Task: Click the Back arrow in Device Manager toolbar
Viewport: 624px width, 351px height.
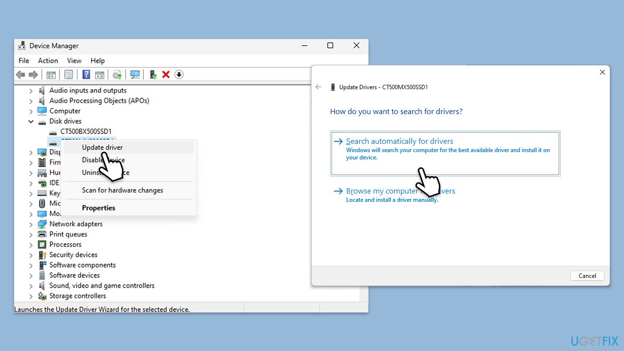Action: [x=20, y=75]
